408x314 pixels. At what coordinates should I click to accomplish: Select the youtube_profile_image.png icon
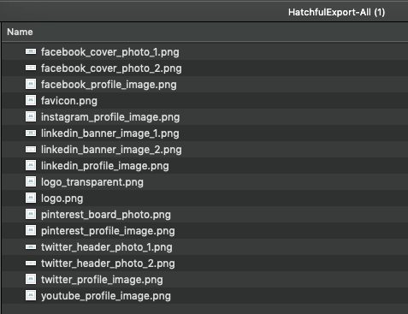[x=31, y=295]
